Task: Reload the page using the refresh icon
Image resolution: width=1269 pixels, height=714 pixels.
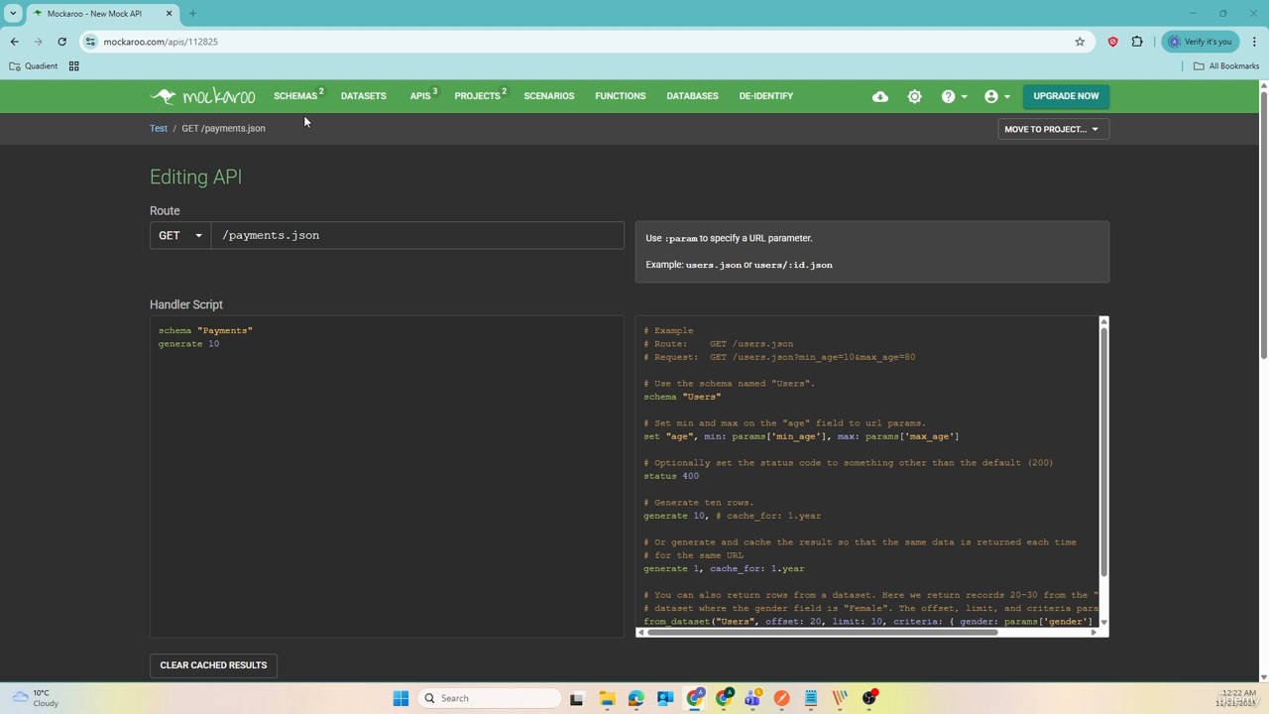Action: coord(61,42)
